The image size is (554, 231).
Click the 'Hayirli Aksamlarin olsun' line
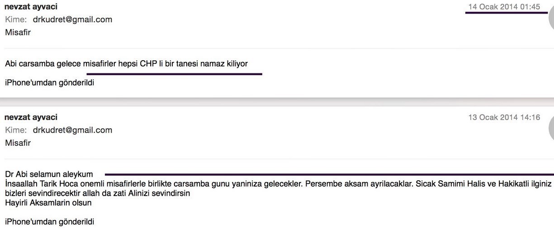[x=48, y=202]
